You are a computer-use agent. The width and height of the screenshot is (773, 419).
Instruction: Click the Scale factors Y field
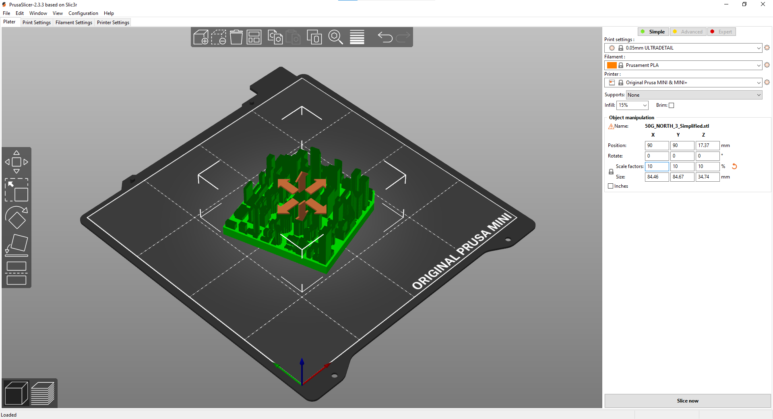click(682, 166)
